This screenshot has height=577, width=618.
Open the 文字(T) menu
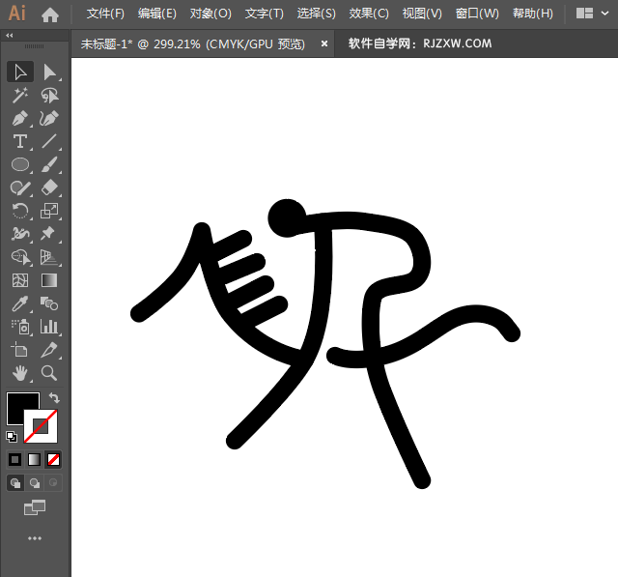pyautogui.click(x=264, y=14)
